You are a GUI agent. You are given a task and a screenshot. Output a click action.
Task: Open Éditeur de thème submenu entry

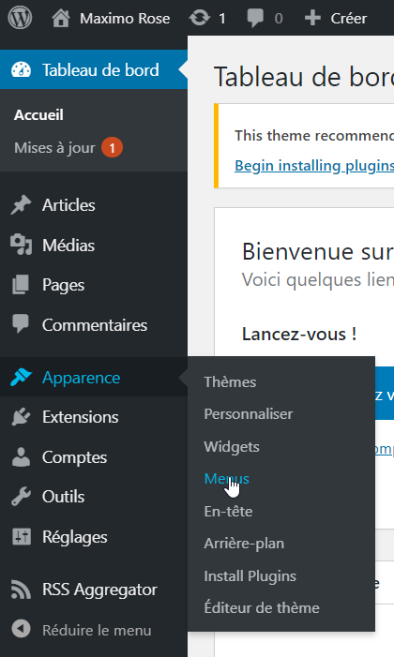(262, 607)
